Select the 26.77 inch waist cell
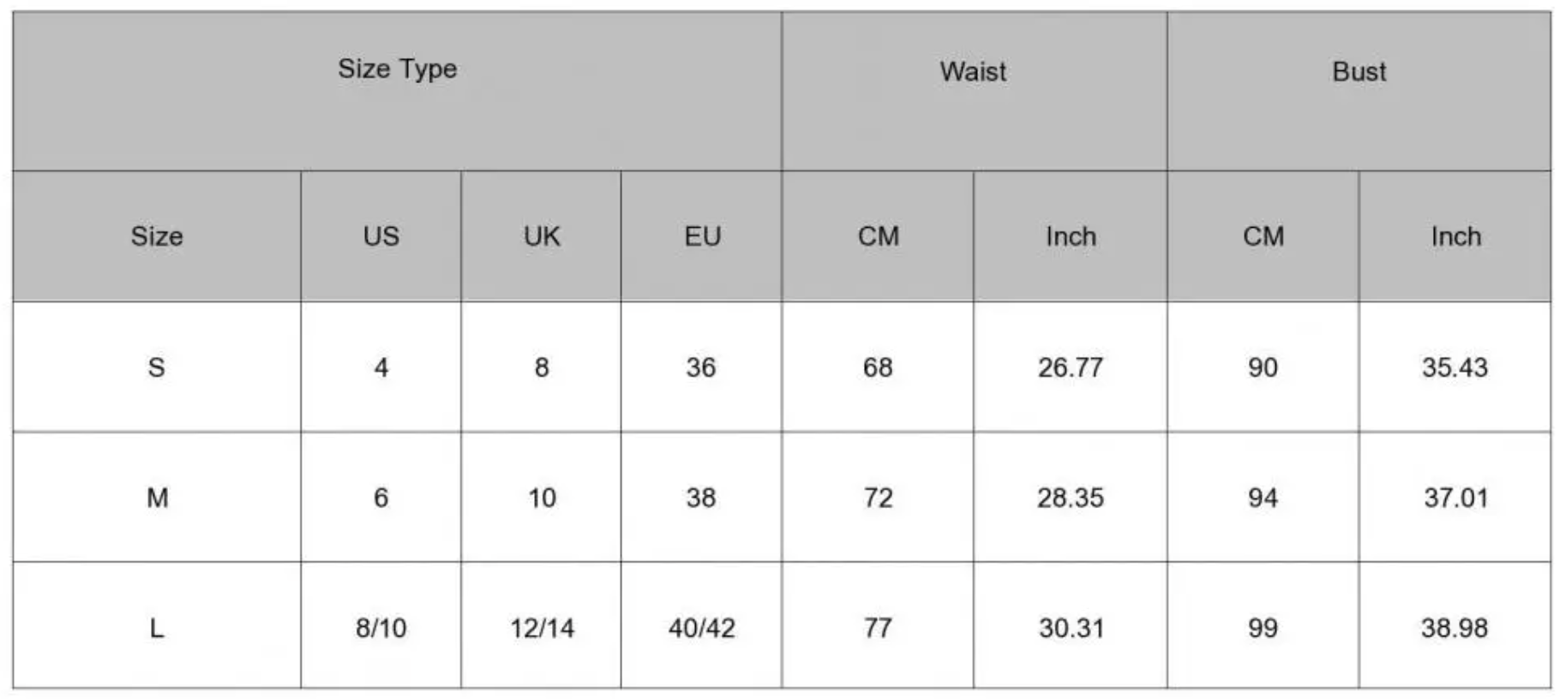The image size is (1560, 699). point(1070,367)
